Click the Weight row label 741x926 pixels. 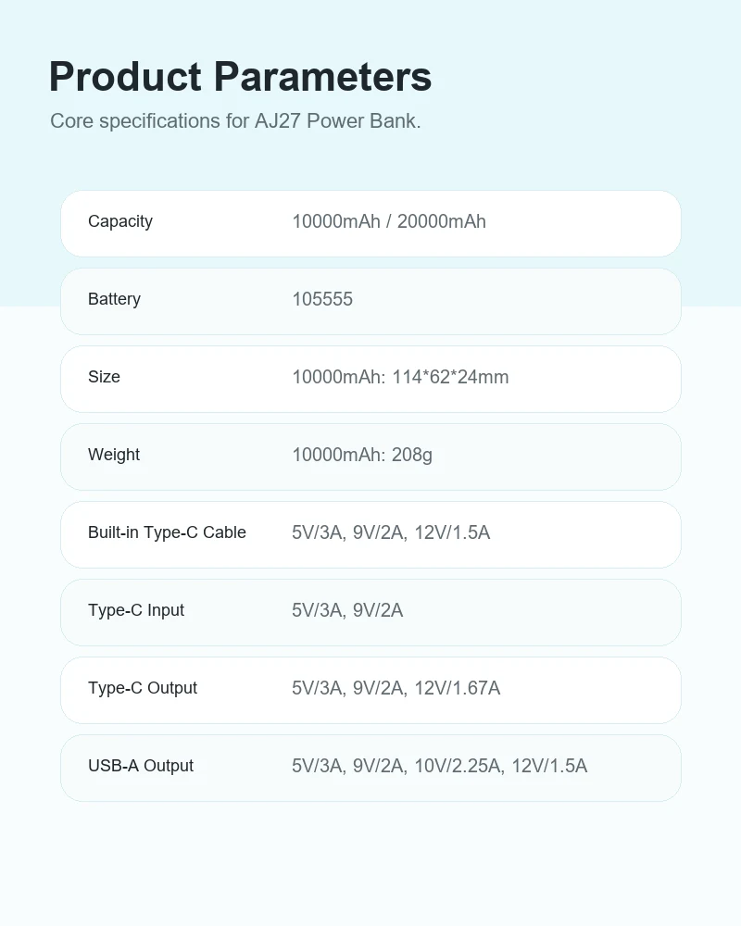pos(113,455)
